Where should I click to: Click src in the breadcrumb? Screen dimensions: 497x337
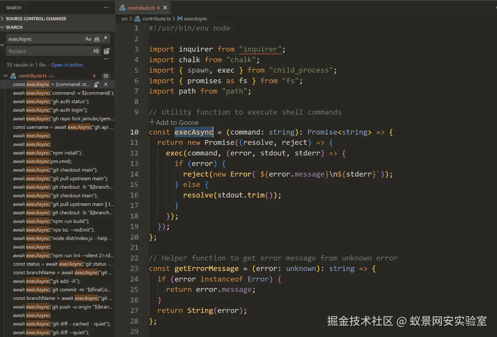coord(124,19)
